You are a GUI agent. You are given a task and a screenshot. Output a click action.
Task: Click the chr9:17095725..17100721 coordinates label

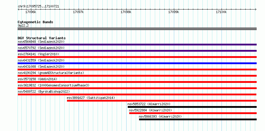coord(38,7)
